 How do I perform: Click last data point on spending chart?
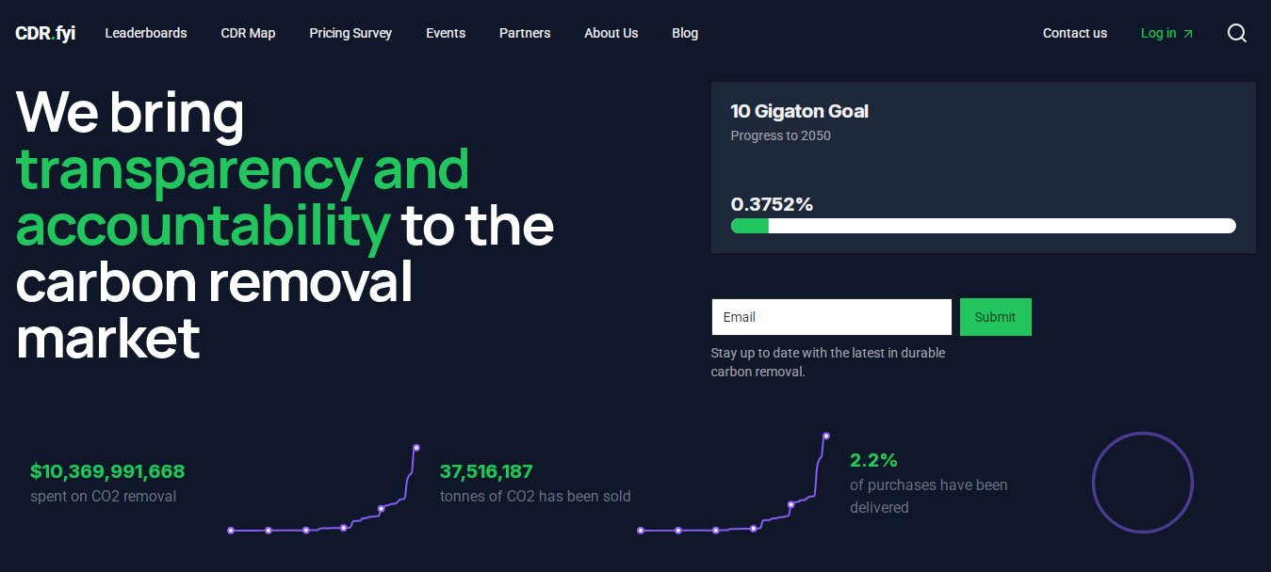(x=416, y=448)
